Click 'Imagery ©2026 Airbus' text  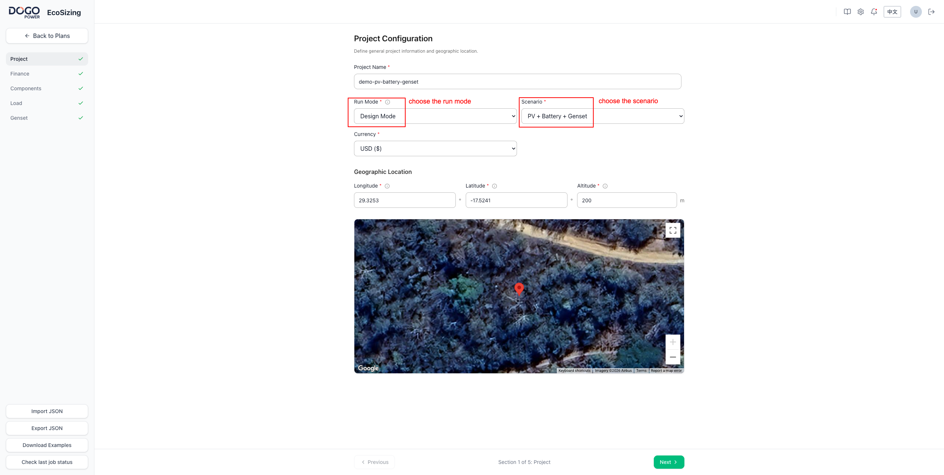[x=613, y=371]
